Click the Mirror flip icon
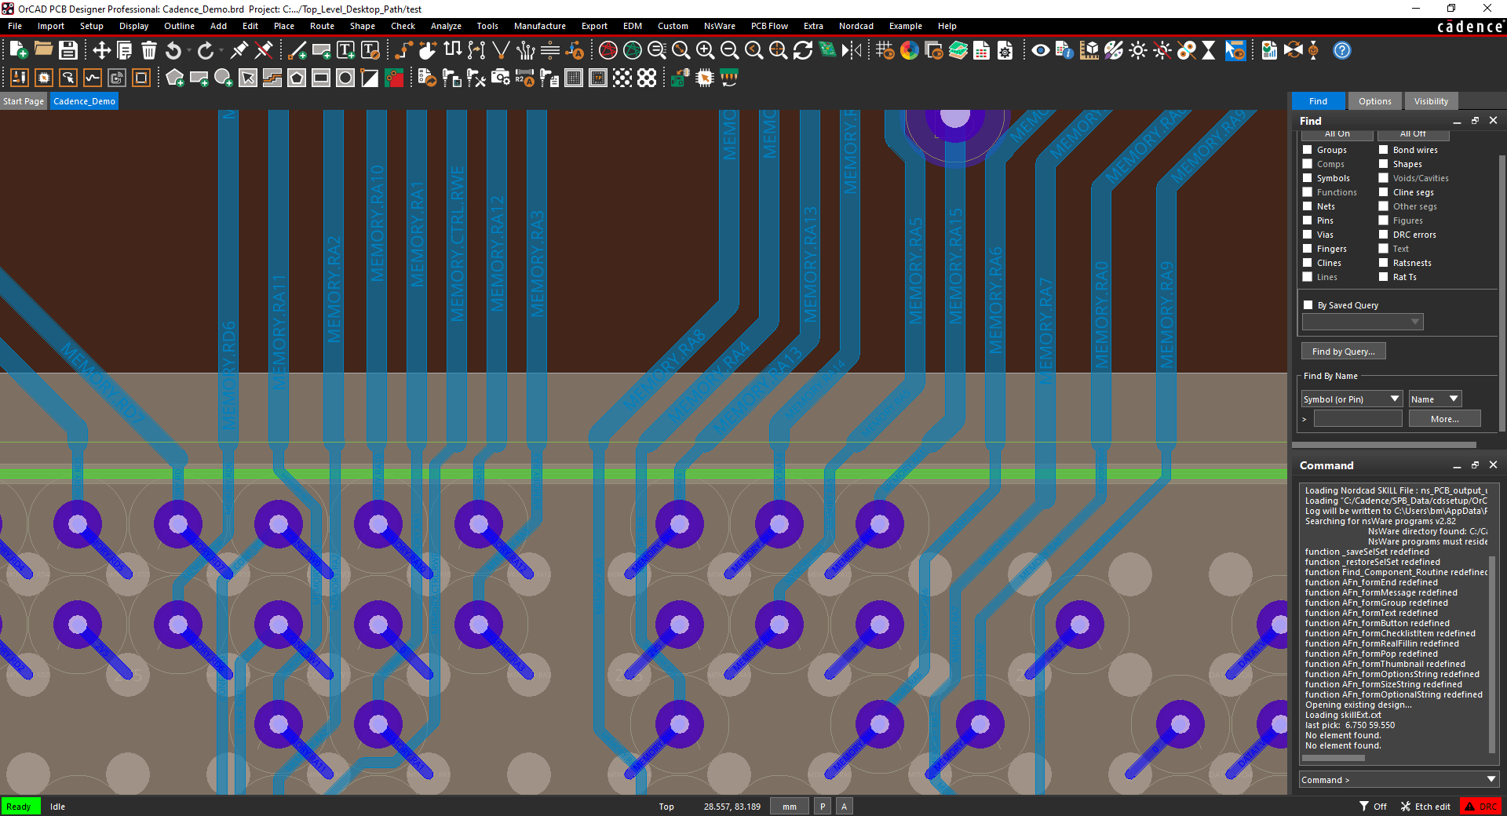Viewport: 1507px width, 816px height. (x=852, y=50)
